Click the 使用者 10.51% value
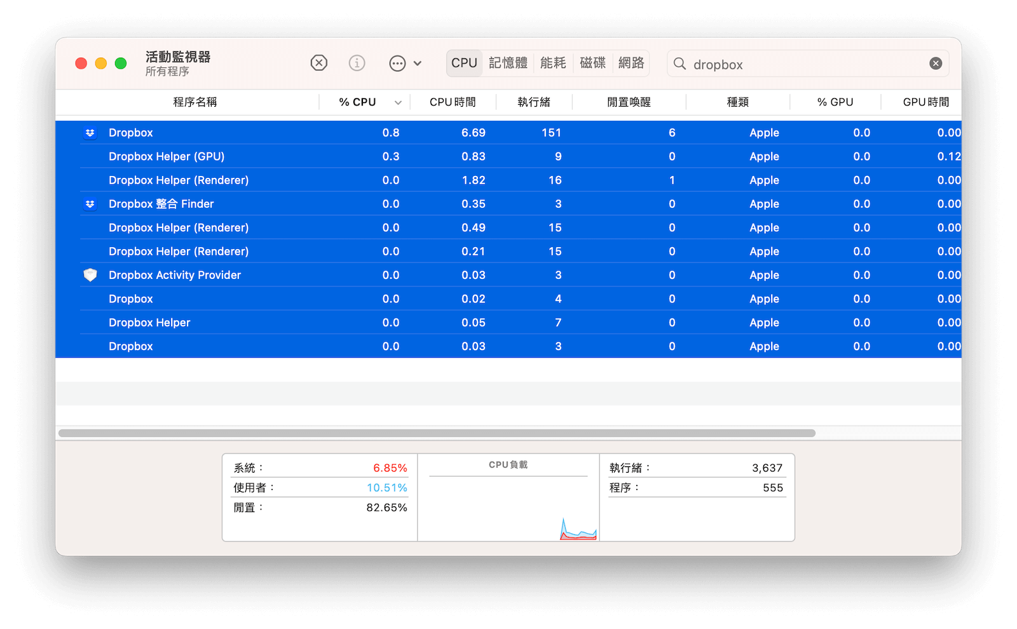The image size is (1017, 629). (x=386, y=488)
